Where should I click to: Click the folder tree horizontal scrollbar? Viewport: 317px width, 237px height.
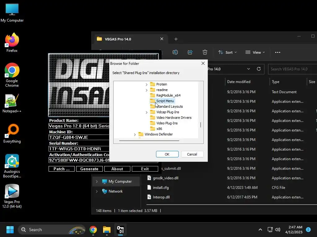[149, 140]
